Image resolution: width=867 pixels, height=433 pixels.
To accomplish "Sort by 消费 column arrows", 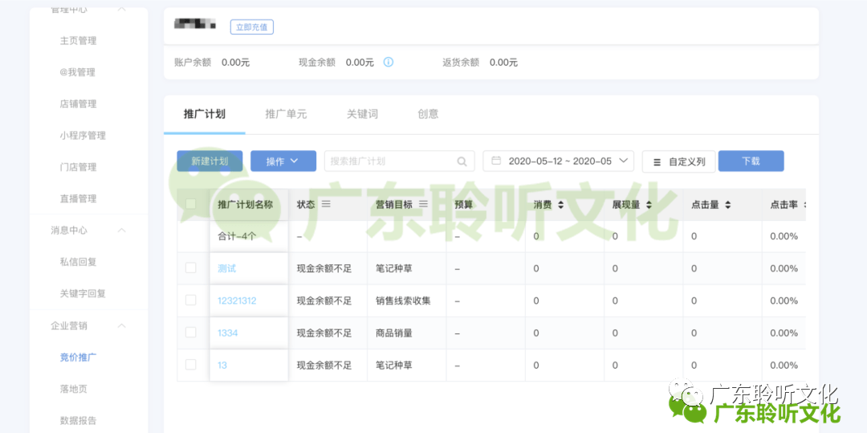I will (x=560, y=205).
